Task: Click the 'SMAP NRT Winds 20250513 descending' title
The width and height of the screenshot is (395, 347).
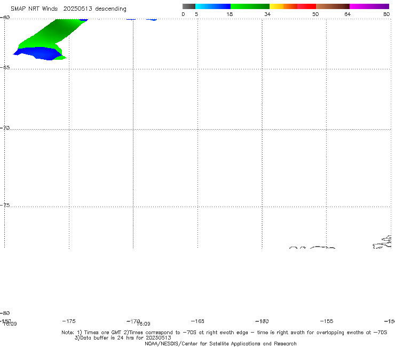Action: pos(68,9)
